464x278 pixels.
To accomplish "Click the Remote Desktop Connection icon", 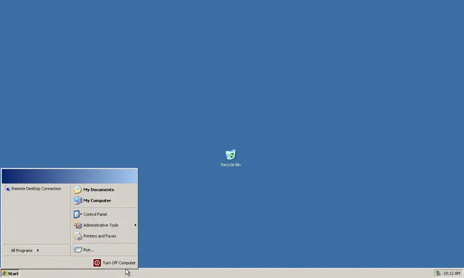I will tap(7, 189).
